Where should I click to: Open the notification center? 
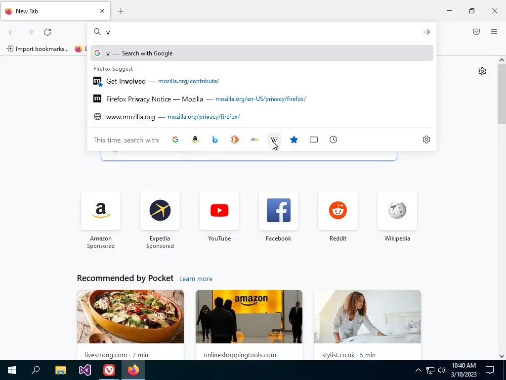click(x=490, y=370)
